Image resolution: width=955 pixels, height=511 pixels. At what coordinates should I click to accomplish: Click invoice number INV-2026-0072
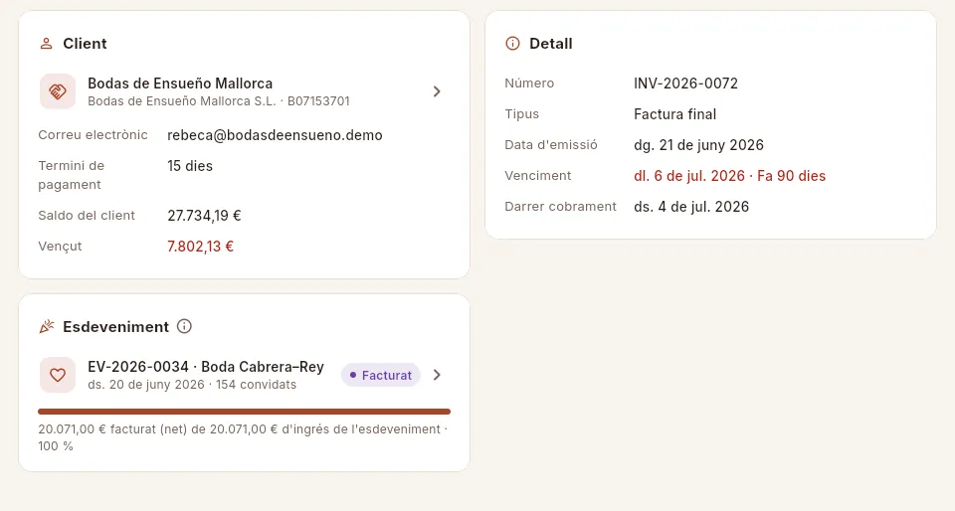pos(685,84)
